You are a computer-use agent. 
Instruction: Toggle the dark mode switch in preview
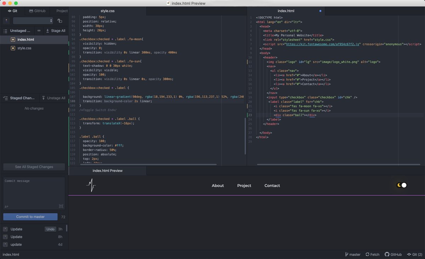pos(402,185)
